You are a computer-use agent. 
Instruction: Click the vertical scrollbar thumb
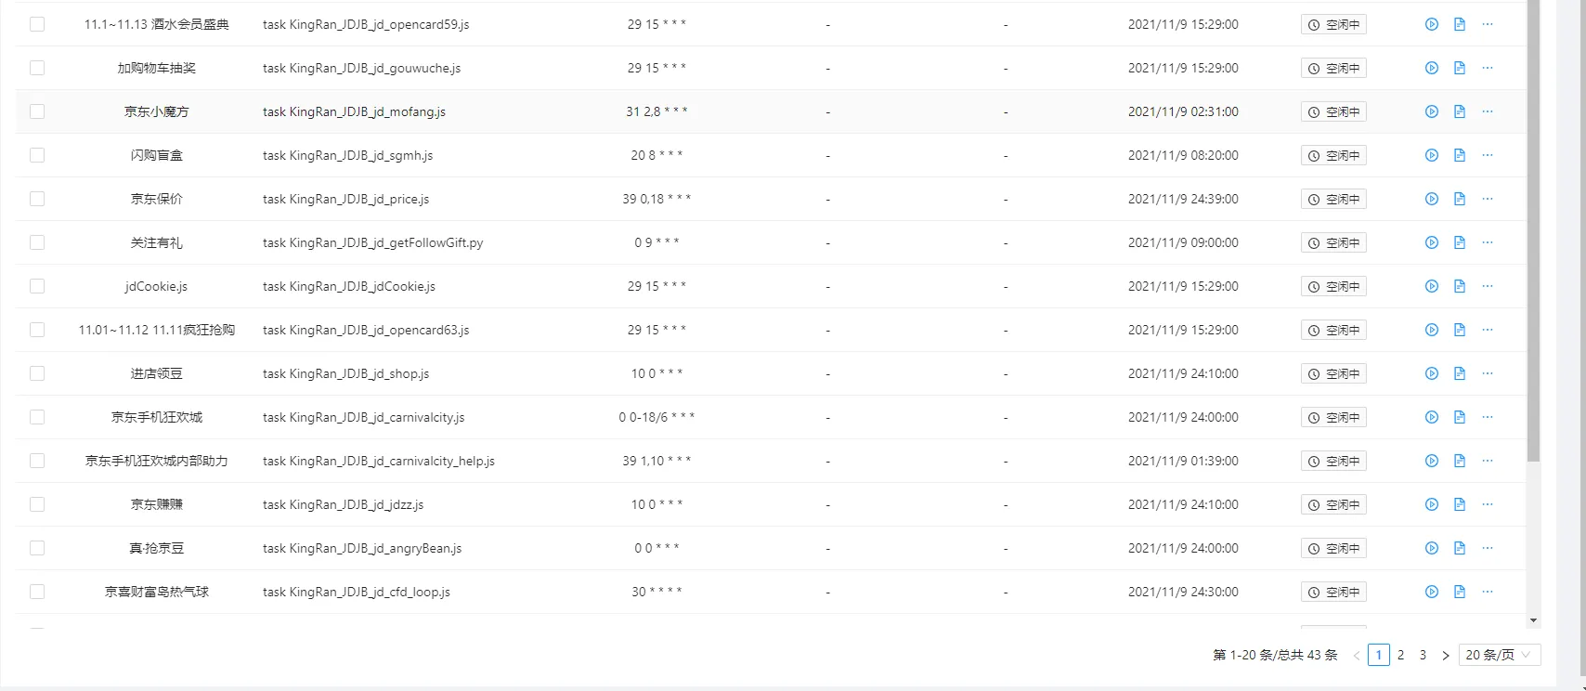(x=1533, y=232)
